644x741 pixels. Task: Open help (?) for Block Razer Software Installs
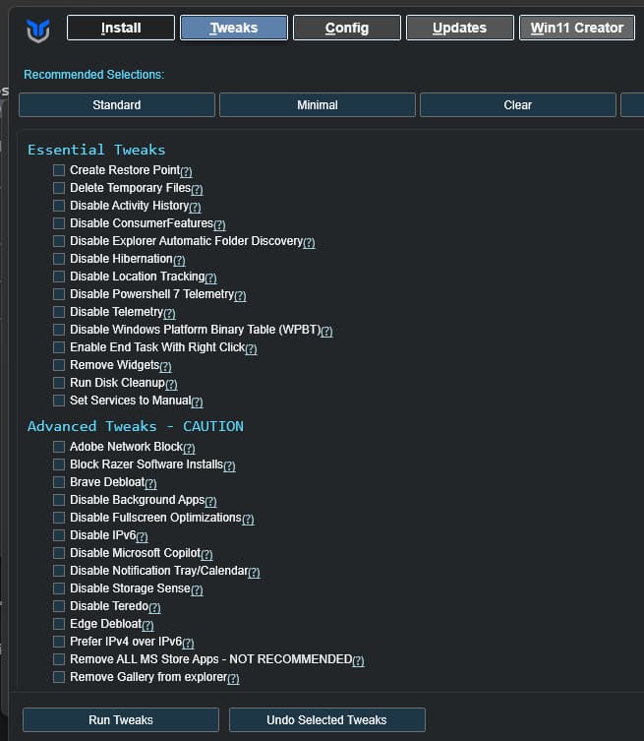(x=229, y=465)
